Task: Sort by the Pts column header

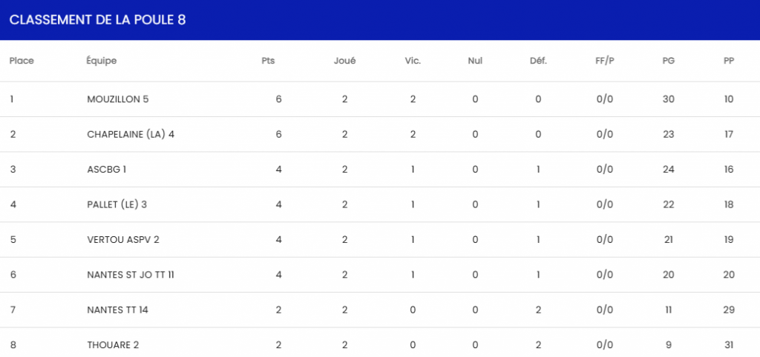Action: (x=268, y=61)
